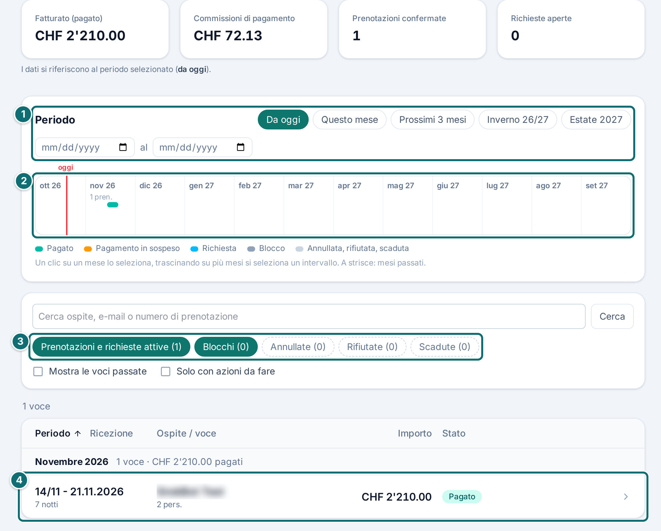Select the Inverno 26/27 period preset
661x531 pixels.
point(518,120)
